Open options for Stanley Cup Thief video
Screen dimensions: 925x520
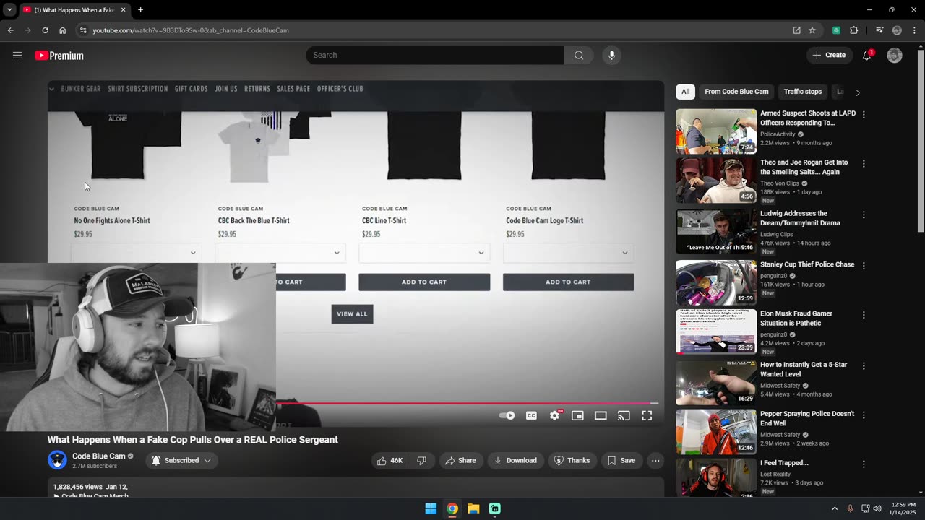(x=864, y=265)
